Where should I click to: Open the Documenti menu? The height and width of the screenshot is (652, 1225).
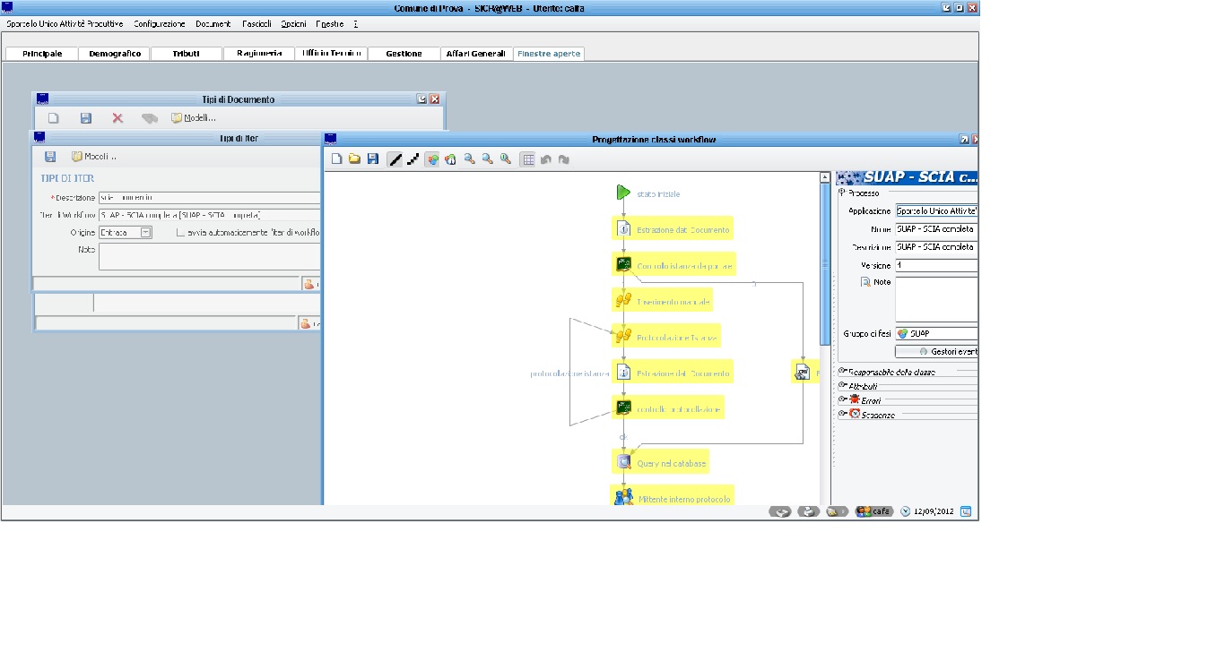[x=213, y=24]
